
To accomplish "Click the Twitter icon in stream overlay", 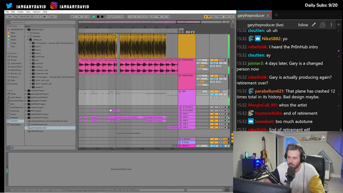I will 9,5.
